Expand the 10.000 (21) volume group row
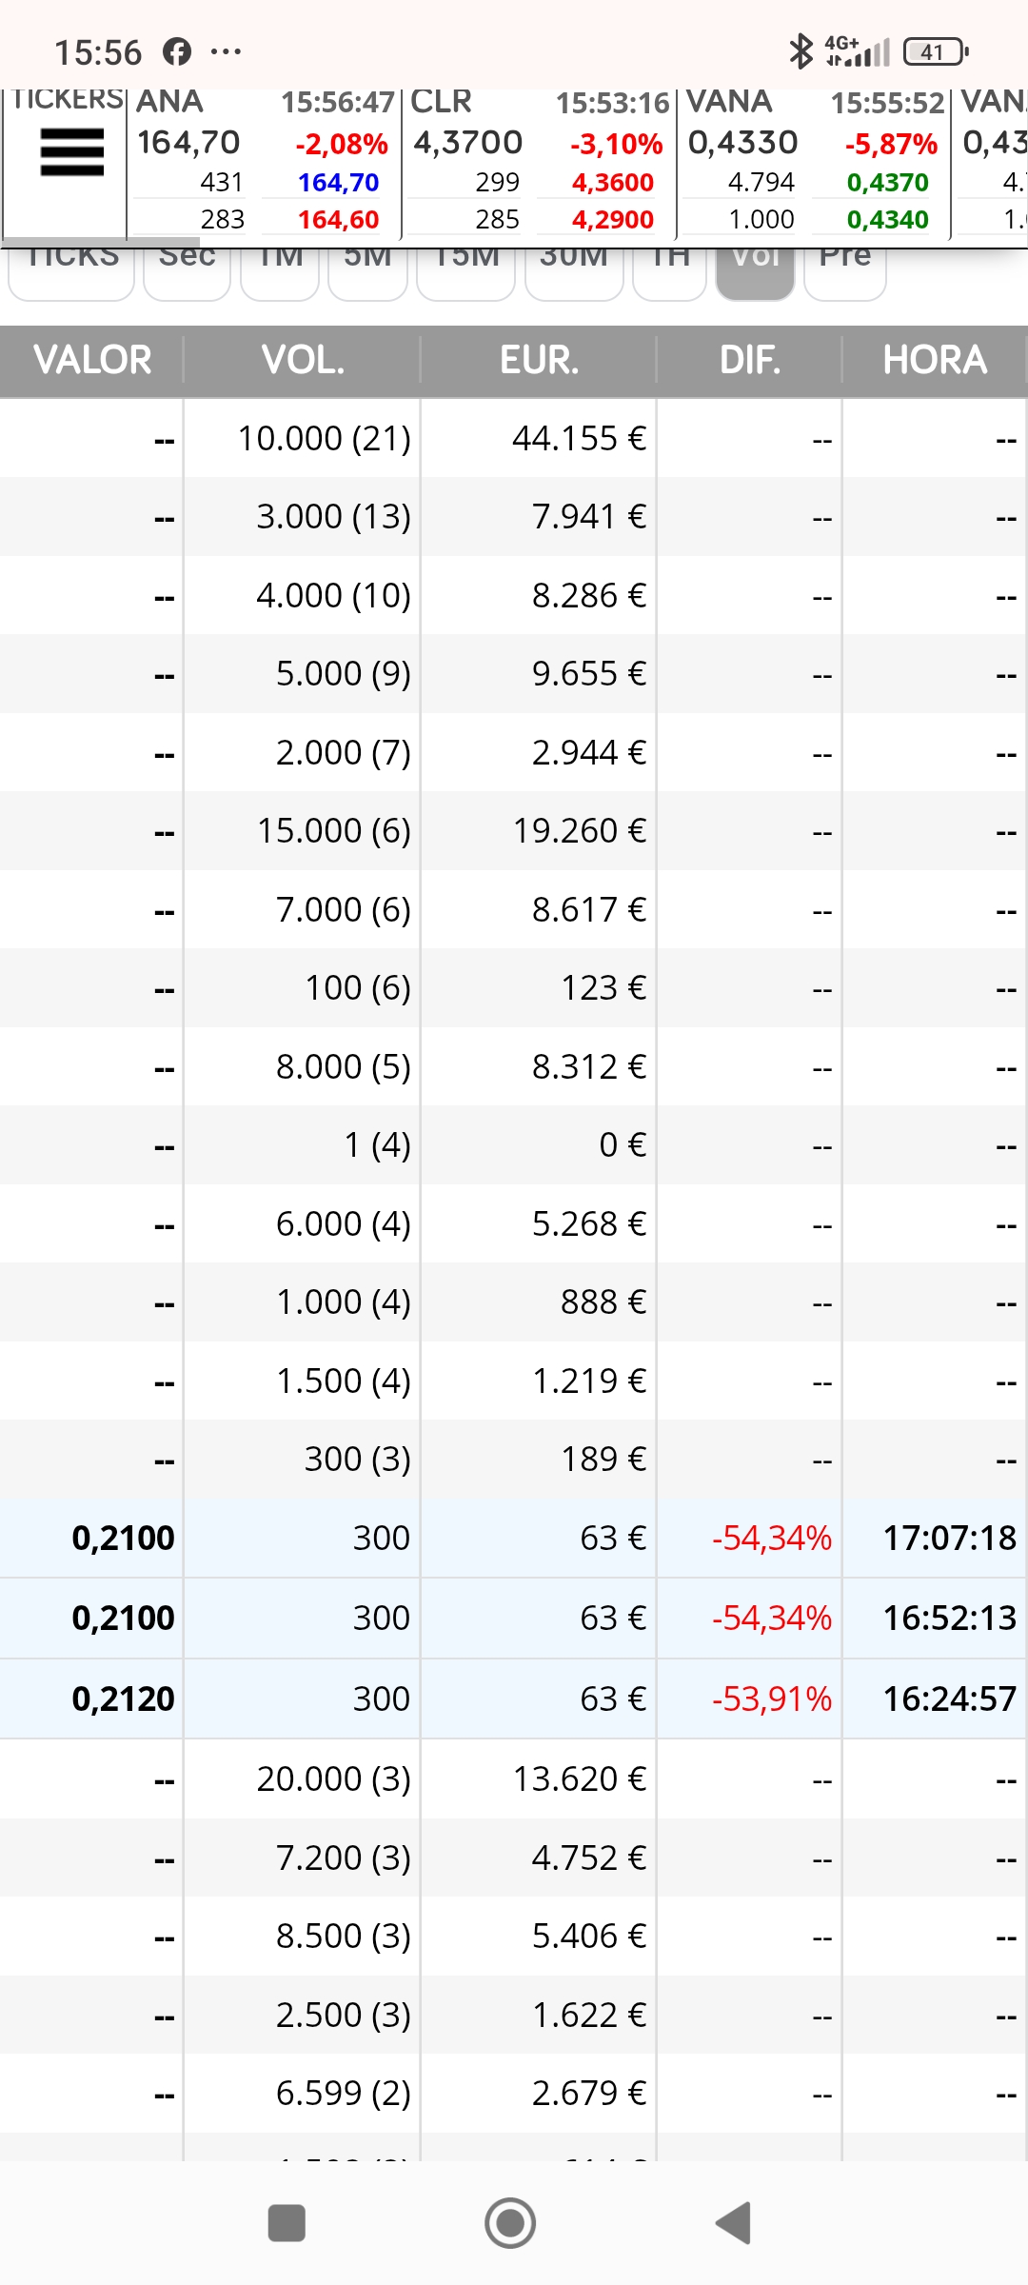Viewport: 1028px width, 2285px height. 514,439
